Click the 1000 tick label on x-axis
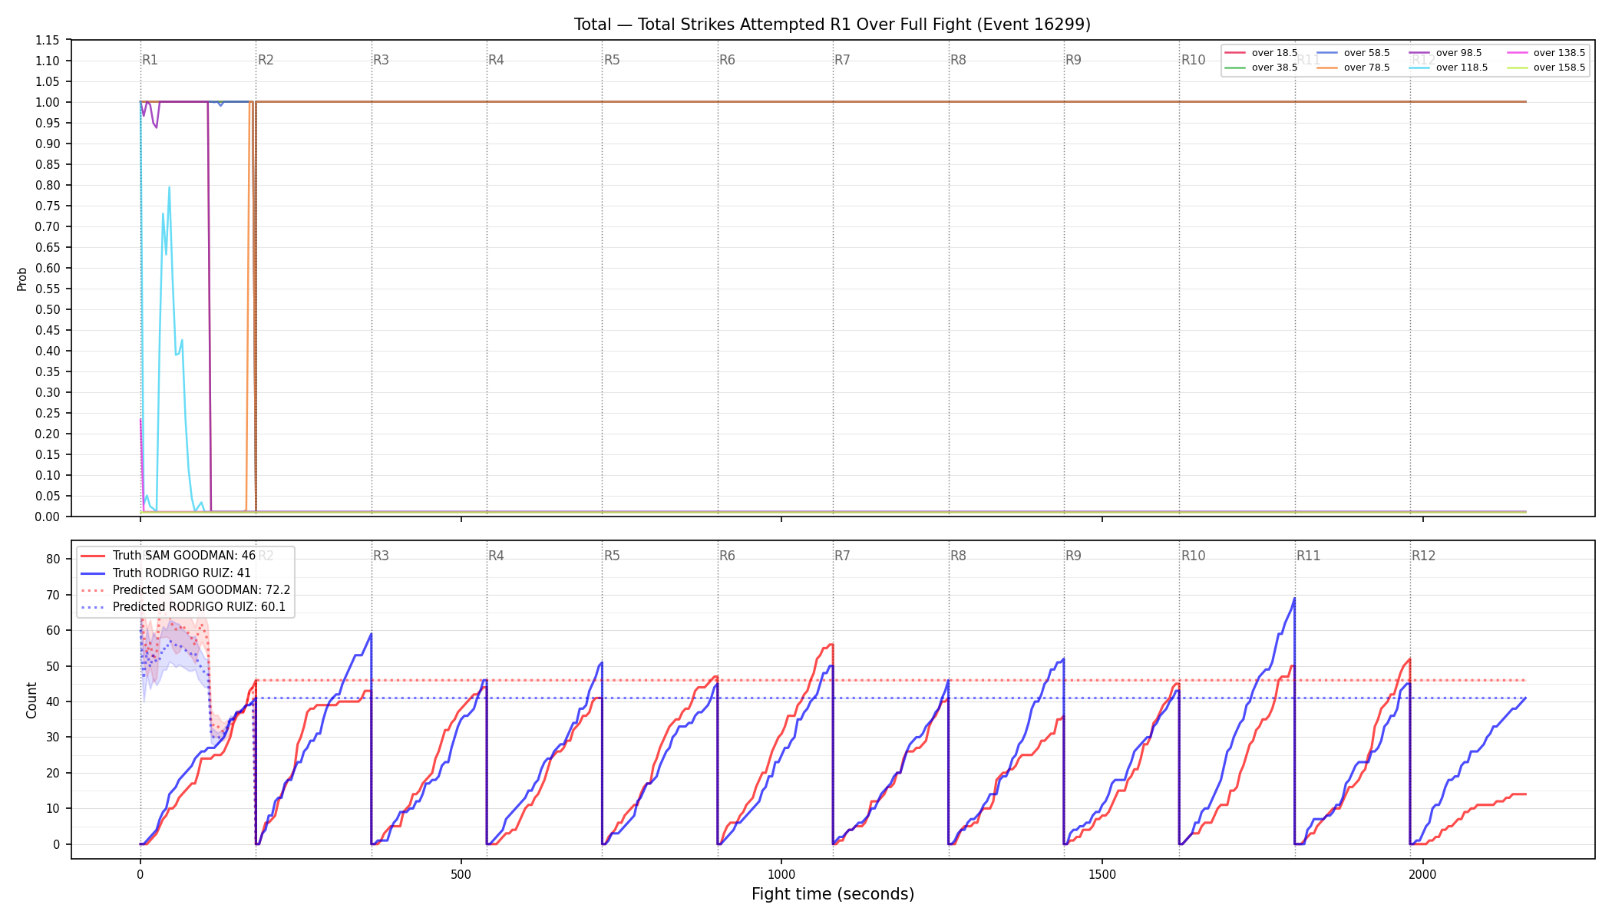Viewport: 1612px width, 921px height. pyautogui.click(x=781, y=875)
